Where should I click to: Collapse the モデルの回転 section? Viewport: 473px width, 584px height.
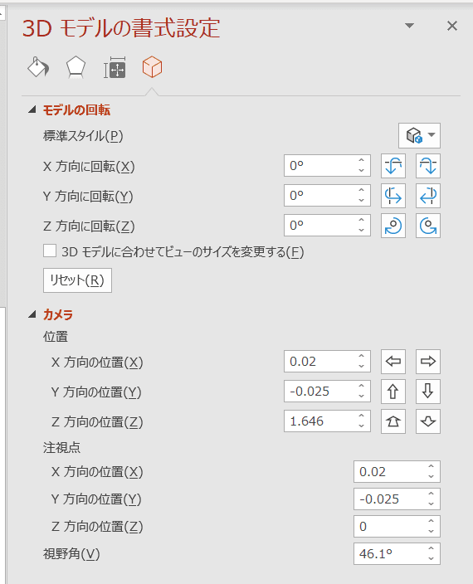point(32,109)
